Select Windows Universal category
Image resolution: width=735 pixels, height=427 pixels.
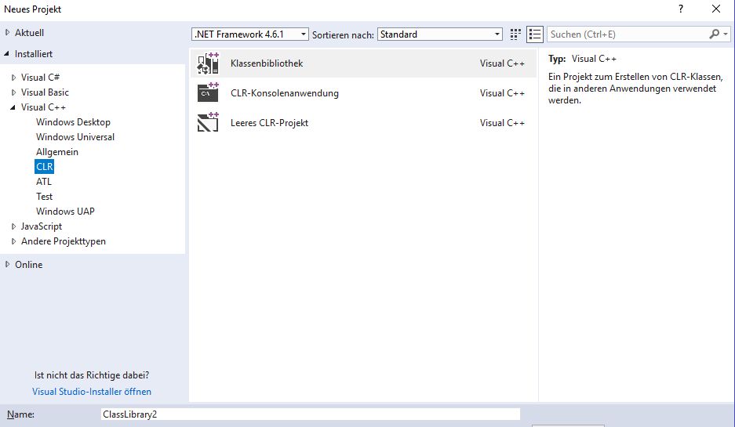[x=75, y=136]
